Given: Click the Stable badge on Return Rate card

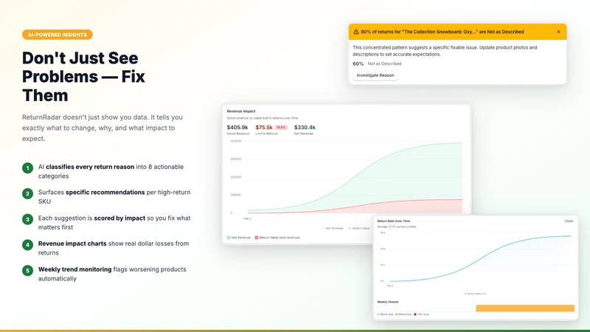Looking at the screenshot, I should (x=569, y=221).
